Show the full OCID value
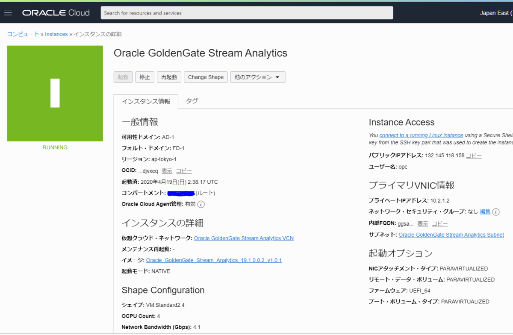 tap(167, 171)
